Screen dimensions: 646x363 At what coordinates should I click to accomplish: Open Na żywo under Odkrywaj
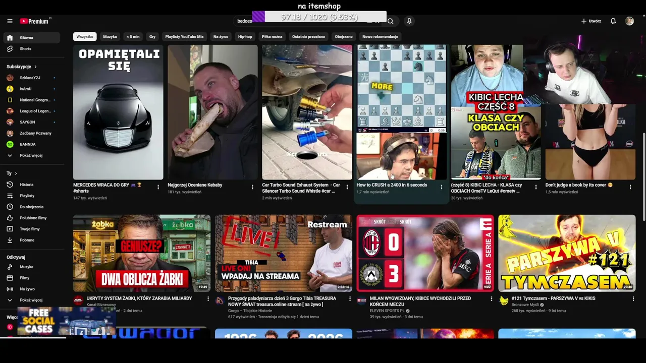pos(32,289)
